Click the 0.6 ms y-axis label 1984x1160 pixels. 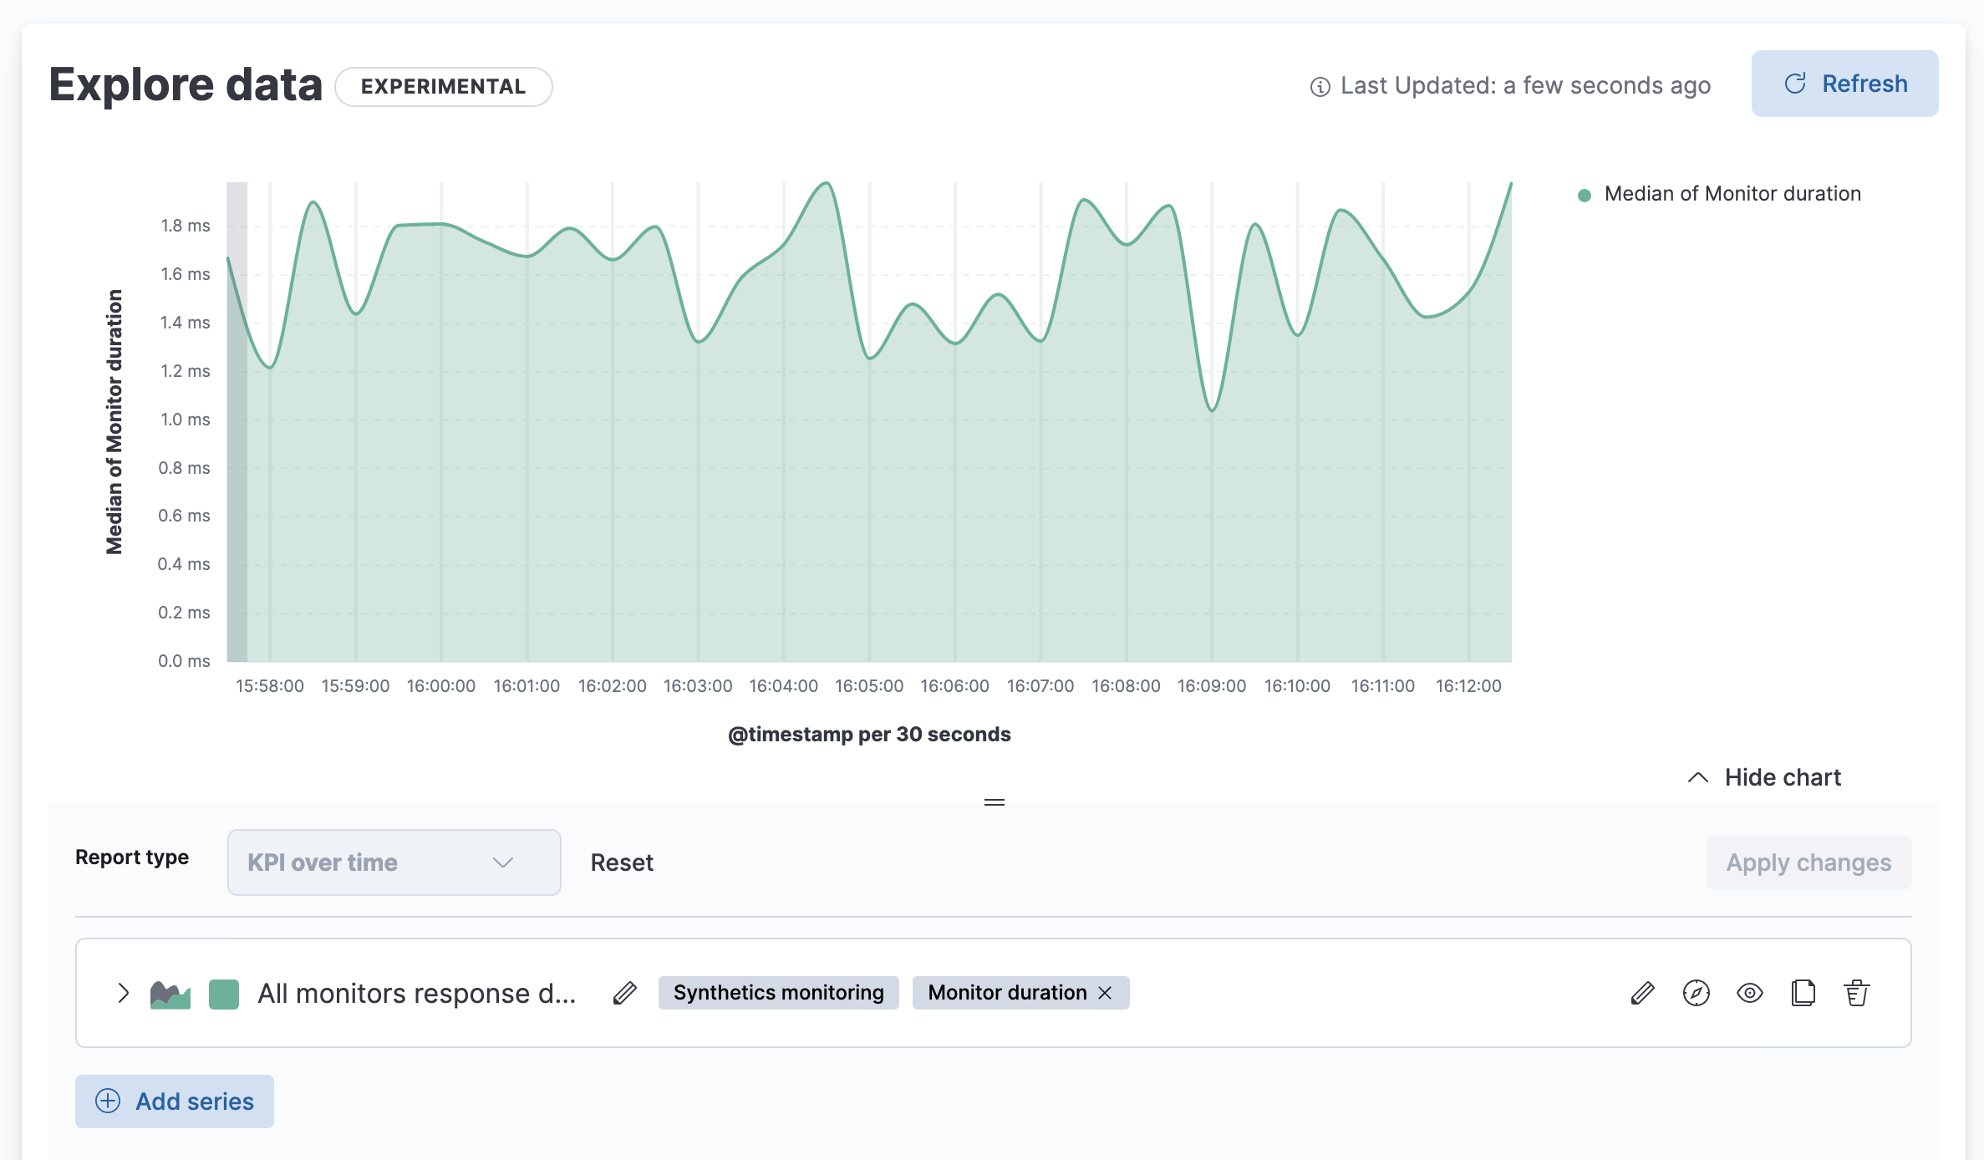(x=184, y=516)
